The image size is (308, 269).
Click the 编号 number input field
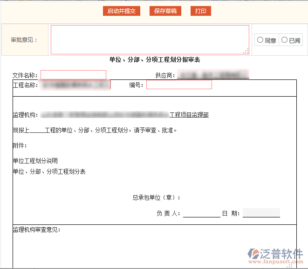point(179,85)
